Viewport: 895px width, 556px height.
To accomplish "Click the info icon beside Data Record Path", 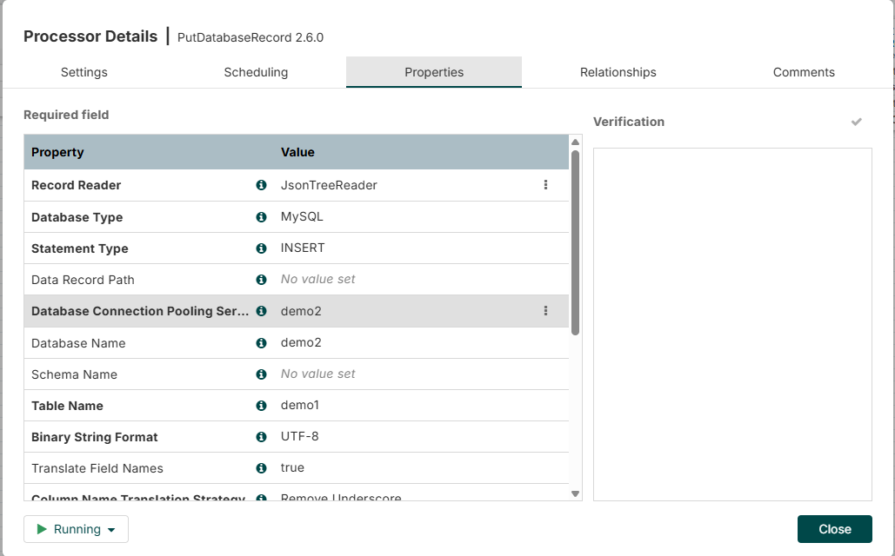I will tap(261, 280).
